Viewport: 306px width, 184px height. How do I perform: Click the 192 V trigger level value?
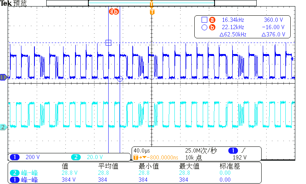point(240,158)
